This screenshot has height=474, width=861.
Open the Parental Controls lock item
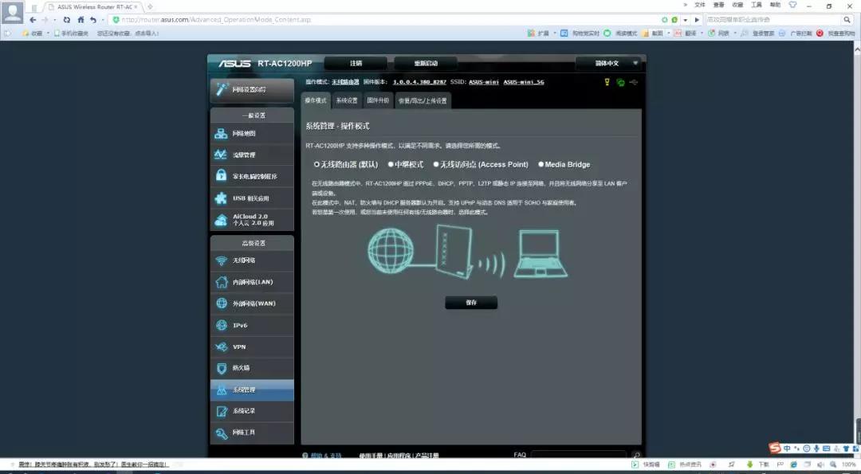[x=252, y=176]
